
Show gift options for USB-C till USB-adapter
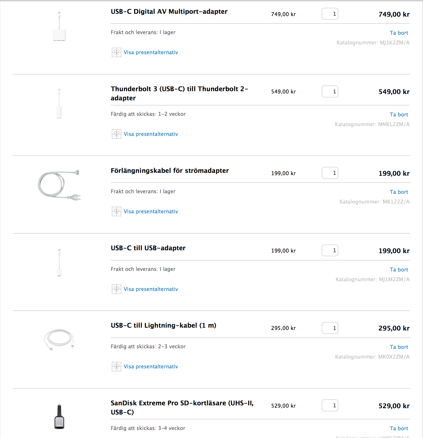pos(151,289)
